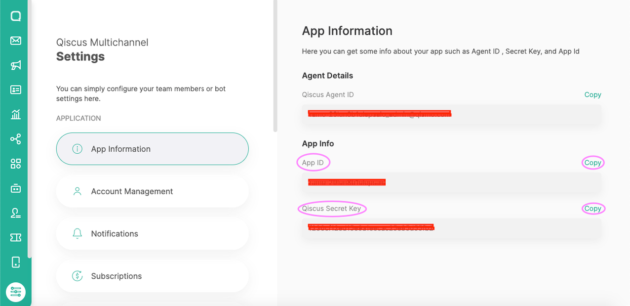The height and width of the screenshot is (306, 630).
Task: Select the Agent management person icon
Action: [x=15, y=213]
